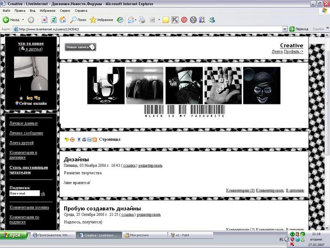This screenshot has width=330, height=248.
Task: Click the Edit with Word icon
Action: 152,20
